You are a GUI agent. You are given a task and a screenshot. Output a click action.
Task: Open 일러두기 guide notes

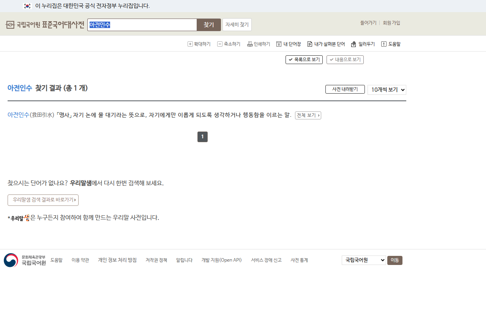coord(363,44)
